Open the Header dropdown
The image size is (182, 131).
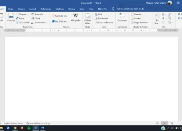(137, 14)
